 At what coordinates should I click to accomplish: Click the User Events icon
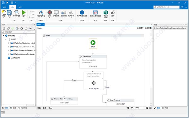(71, 13)
